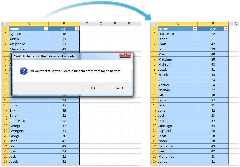Screen dimensions: 240x167
Task: Open the Age filter dropdown on the right sheet
Action: pyautogui.click(x=226, y=29)
